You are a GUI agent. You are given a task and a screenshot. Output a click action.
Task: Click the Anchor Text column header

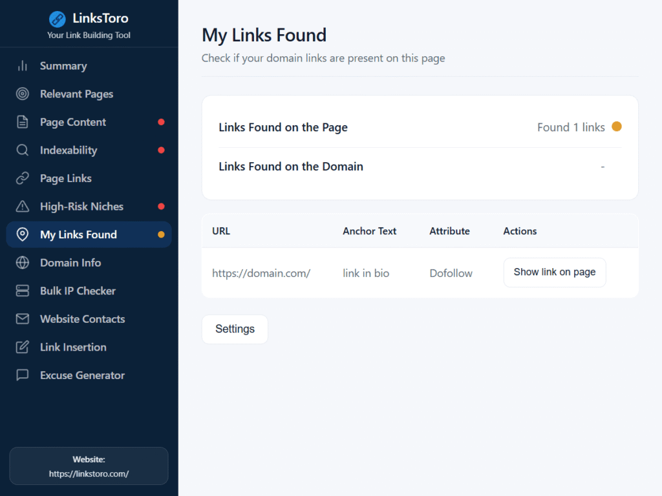pos(369,231)
